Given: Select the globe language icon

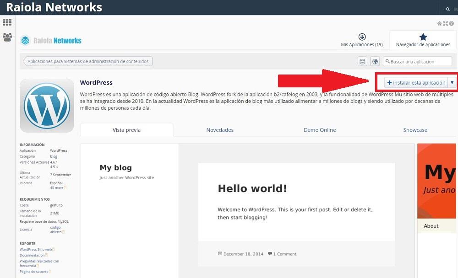Looking at the screenshot, I should click(375, 60).
